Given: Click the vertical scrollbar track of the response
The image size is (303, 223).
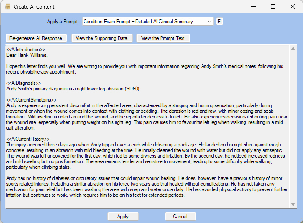Looking at the screenshot, I should coord(293,129).
